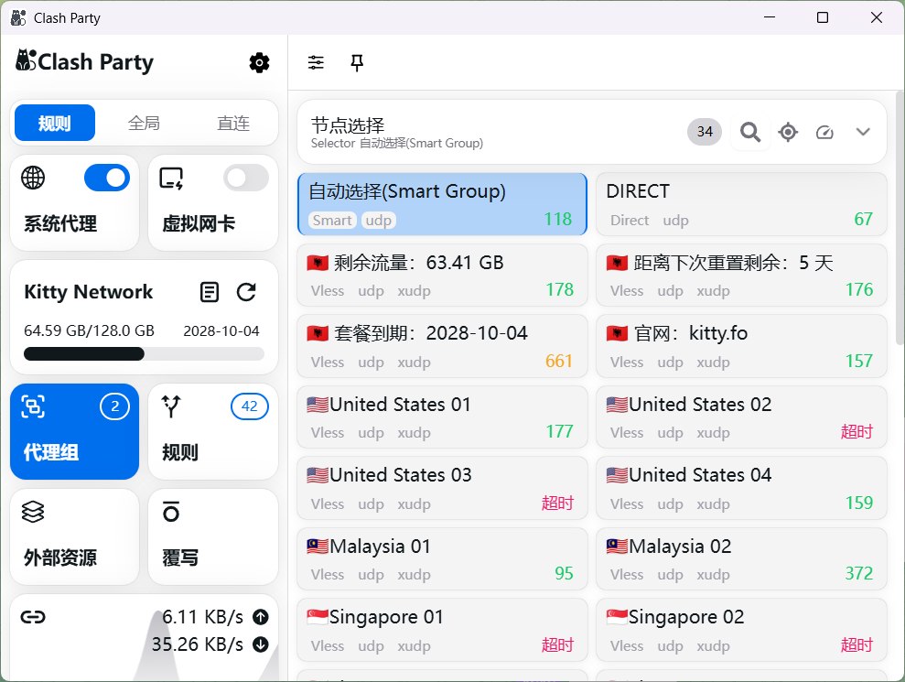This screenshot has height=682, width=905.
Task: Maximize the Clash Party window
Action: coord(823,17)
